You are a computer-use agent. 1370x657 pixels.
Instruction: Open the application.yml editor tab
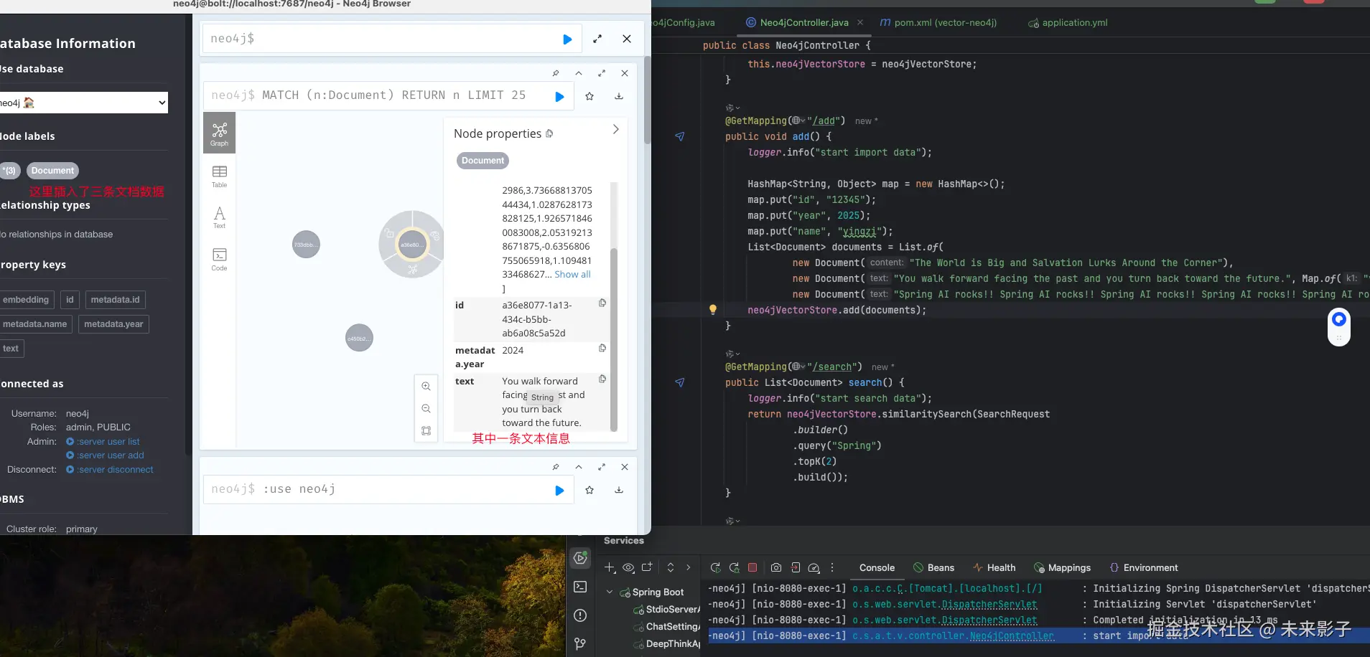1074,23
